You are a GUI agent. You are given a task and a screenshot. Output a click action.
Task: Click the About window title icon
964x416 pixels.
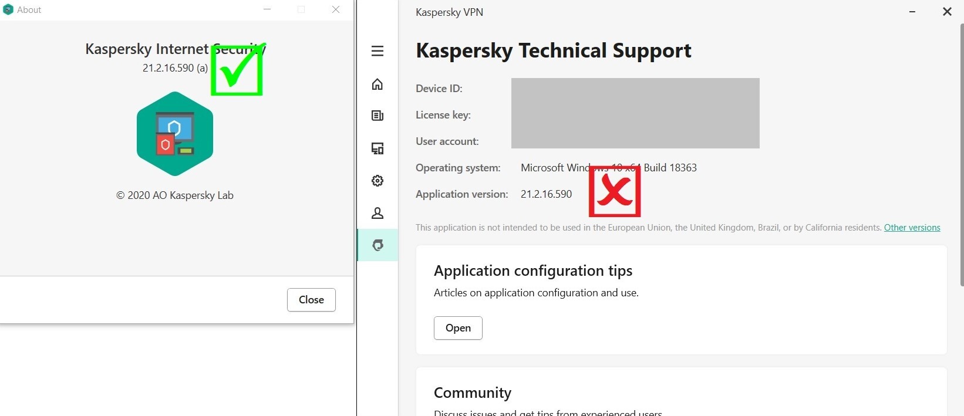(8, 9)
